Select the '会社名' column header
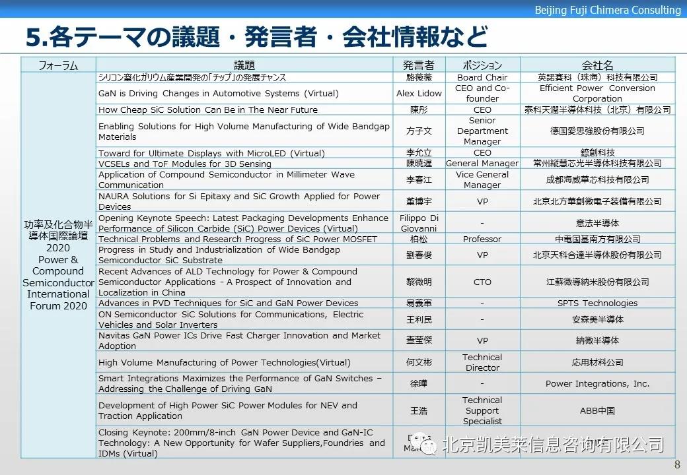 pos(598,65)
